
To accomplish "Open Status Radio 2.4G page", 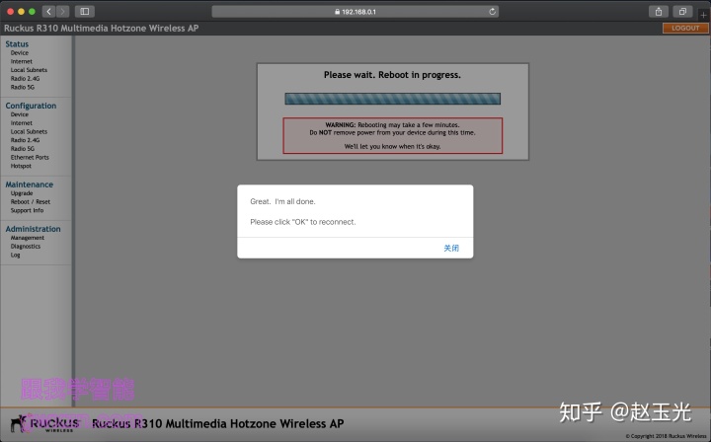I will click(x=25, y=79).
